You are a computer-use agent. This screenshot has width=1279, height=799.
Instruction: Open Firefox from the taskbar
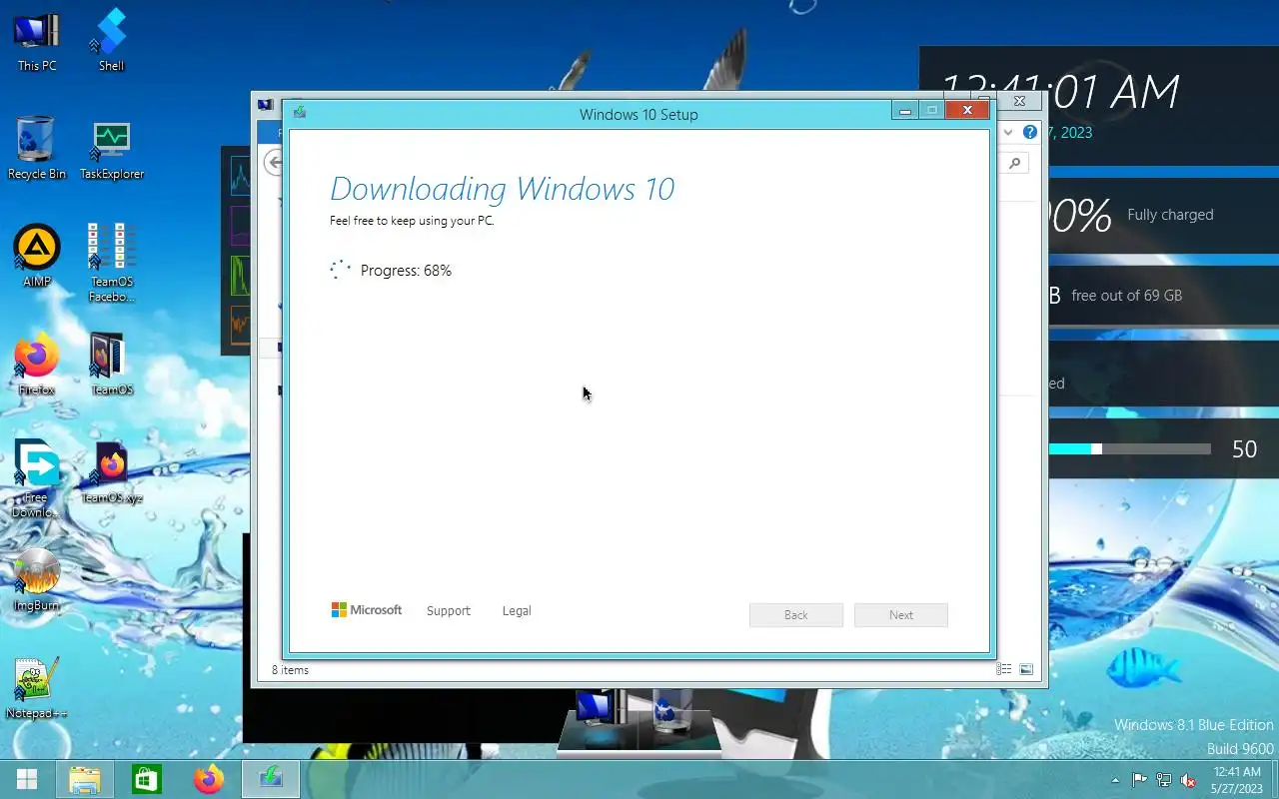[x=208, y=779]
